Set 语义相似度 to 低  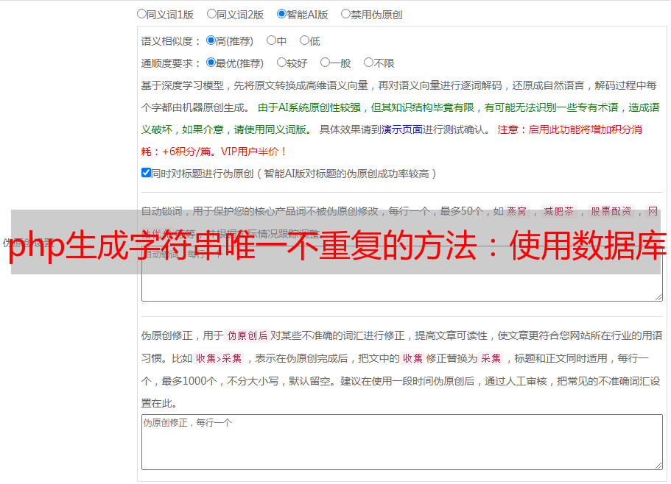(x=304, y=40)
